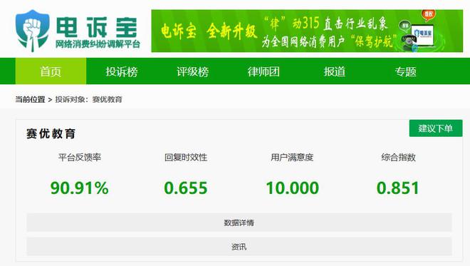Click the 电诉宝 shield fist logo
The width and height of the screenshot is (470, 266).
(32, 31)
